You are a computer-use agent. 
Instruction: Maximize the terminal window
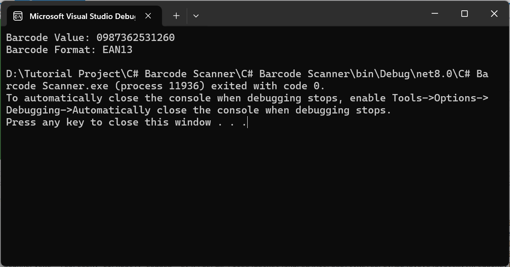click(x=464, y=14)
